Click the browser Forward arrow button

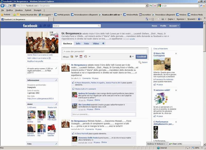pos(7,6)
